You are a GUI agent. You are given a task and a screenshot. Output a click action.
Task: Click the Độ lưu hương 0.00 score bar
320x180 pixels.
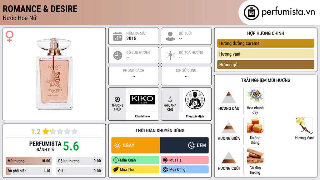79,161
